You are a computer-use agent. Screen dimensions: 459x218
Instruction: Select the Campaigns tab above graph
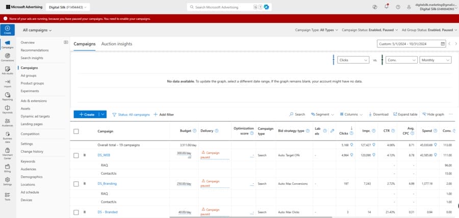(x=84, y=44)
